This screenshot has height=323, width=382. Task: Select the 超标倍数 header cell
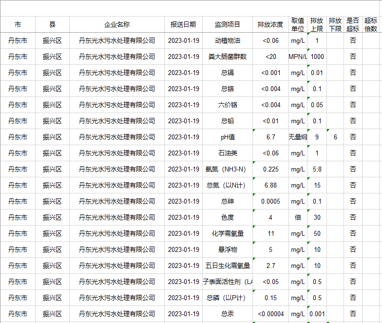(371, 24)
